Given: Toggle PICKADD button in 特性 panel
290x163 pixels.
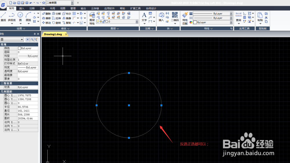Looking at the screenshot, I should [x=28, y=39].
